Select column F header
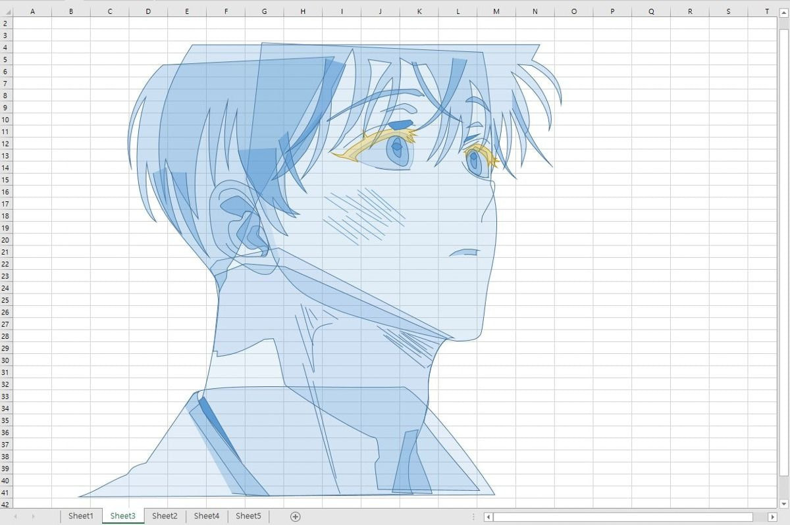790x525 pixels. [x=226, y=11]
